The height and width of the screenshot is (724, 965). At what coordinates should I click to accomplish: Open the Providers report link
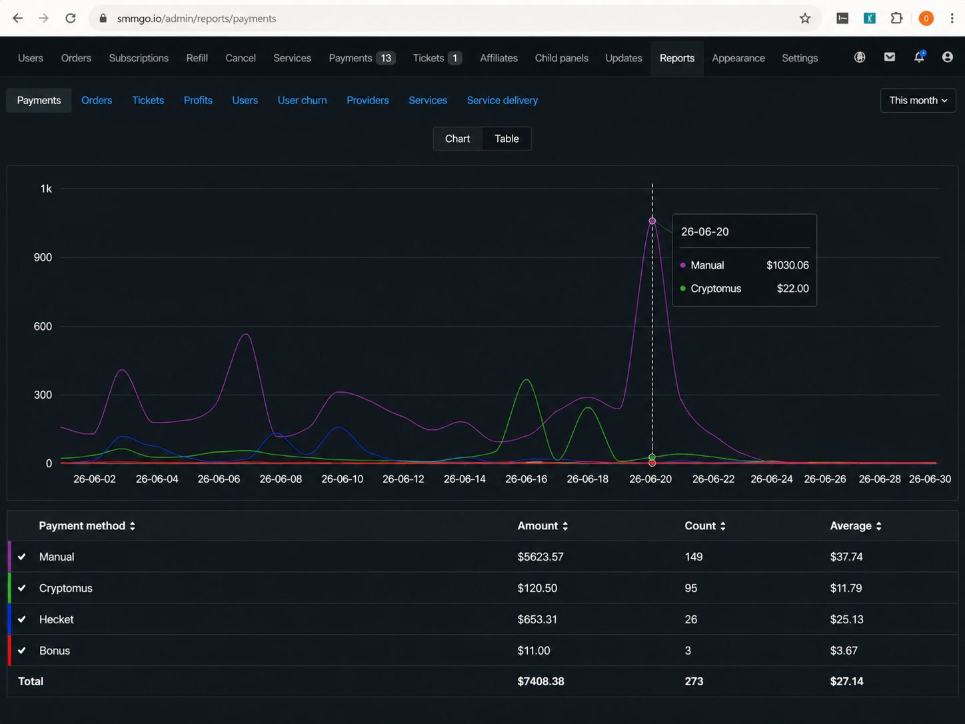point(368,100)
